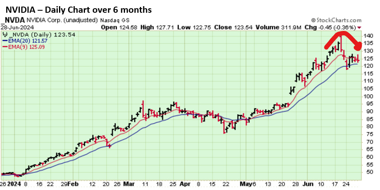The height and width of the screenshot is (190, 380).
Task: Click the "High 127.71" value
Action: point(157,27)
